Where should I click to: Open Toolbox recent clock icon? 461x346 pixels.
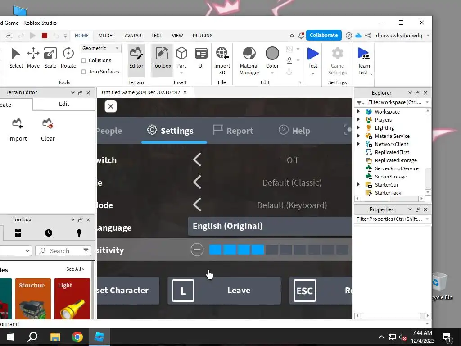pyautogui.click(x=49, y=233)
